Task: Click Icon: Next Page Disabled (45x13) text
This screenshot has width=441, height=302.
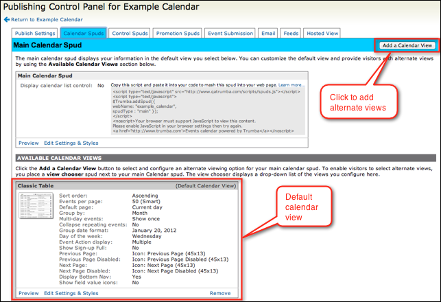Action: click(x=175, y=271)
